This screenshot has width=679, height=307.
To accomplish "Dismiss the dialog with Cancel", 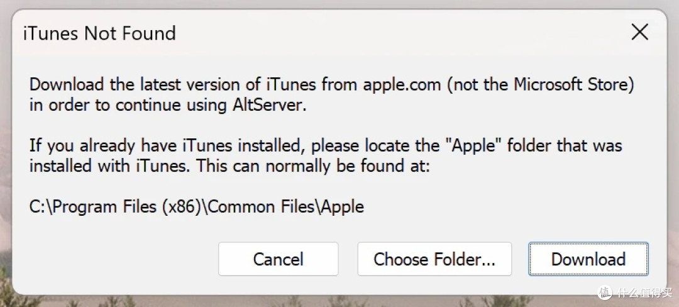I will click(x=278, y=259).
